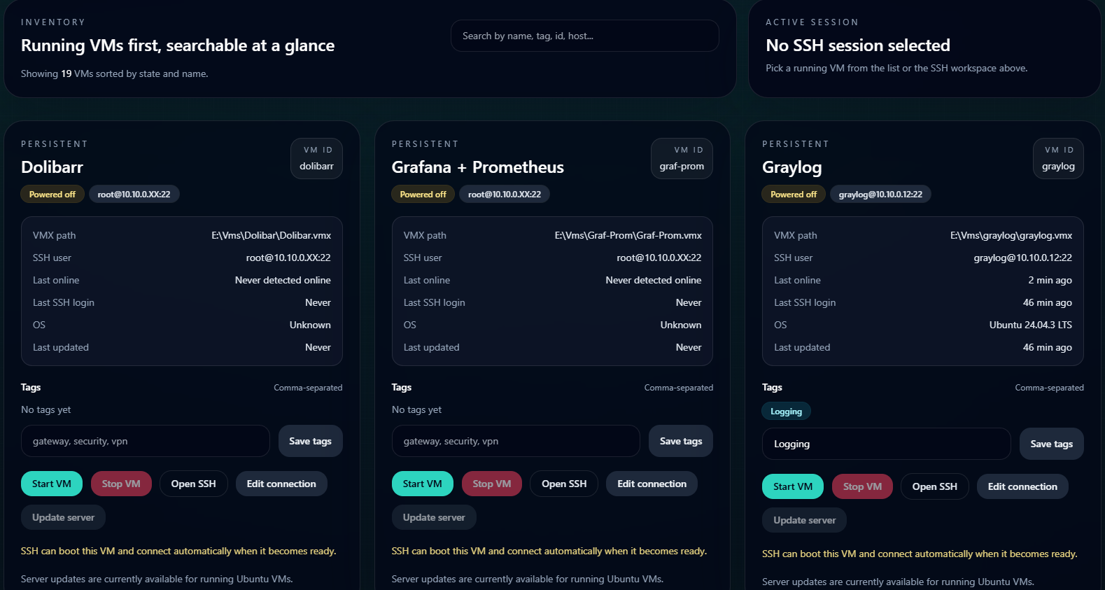Click the VM search field
The height and width of the screenshot is (590, 1105).
(x=584, y=36)
